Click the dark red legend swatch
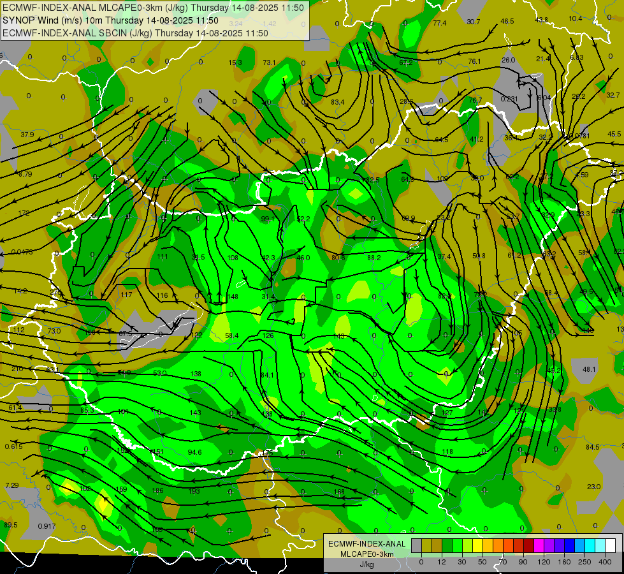The width and height of the screenshot is (624, 574). (x=529, y=545)
